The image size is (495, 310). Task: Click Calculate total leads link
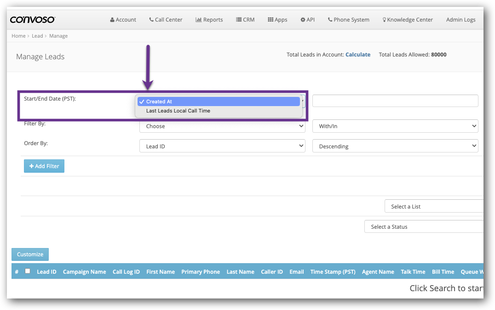pyautogui.click(x=357, y=55)
